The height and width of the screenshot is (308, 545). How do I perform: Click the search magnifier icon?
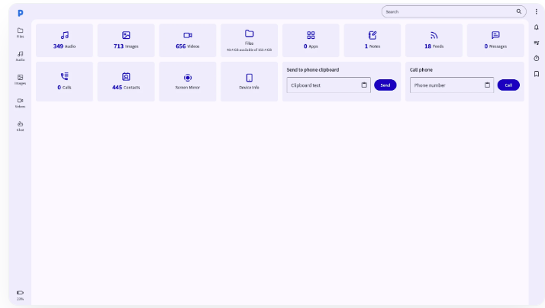tap(518, 11)
